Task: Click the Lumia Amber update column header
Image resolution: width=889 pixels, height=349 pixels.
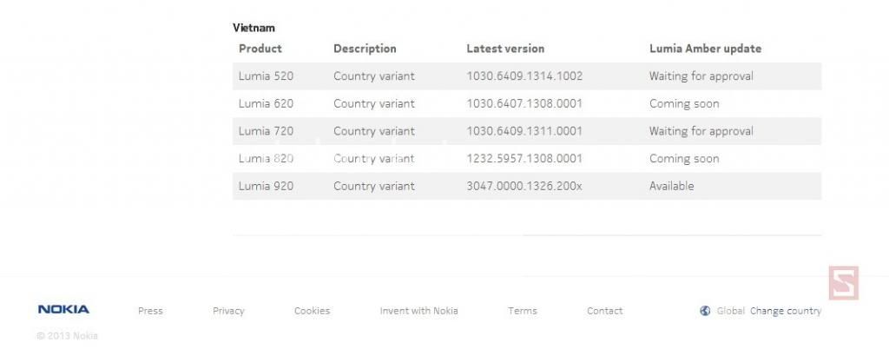Action: point(705,49)
